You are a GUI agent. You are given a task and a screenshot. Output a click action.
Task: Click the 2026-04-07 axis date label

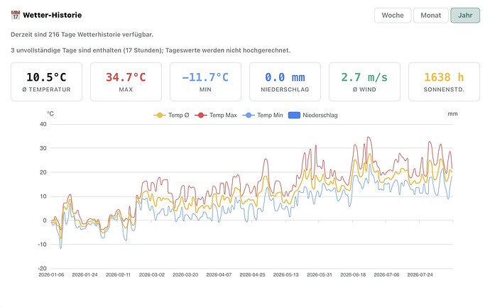(219, 275)
